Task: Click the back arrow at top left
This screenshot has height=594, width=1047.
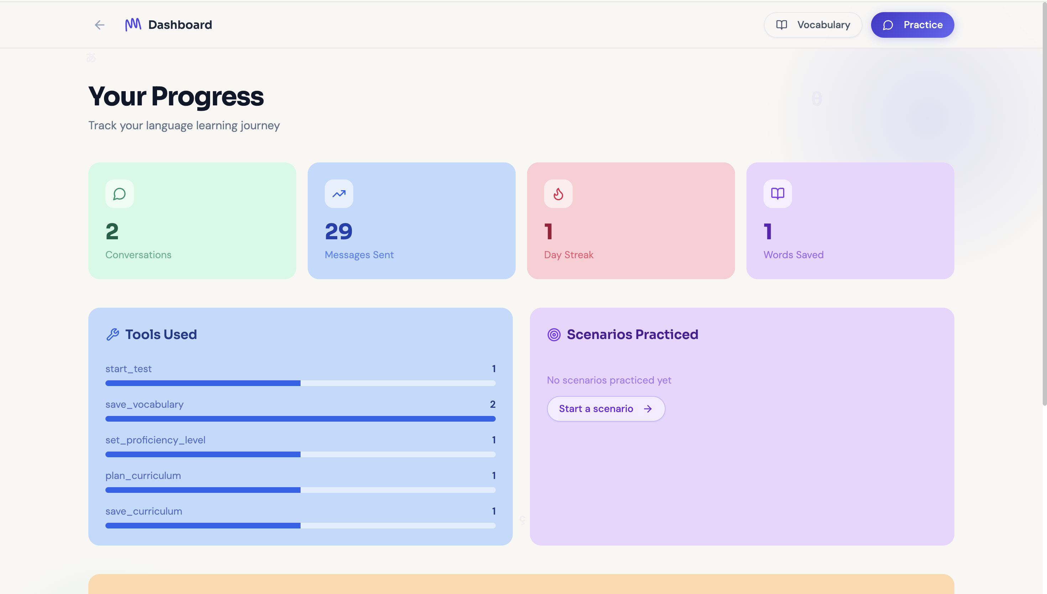Action: coord(99,25)
